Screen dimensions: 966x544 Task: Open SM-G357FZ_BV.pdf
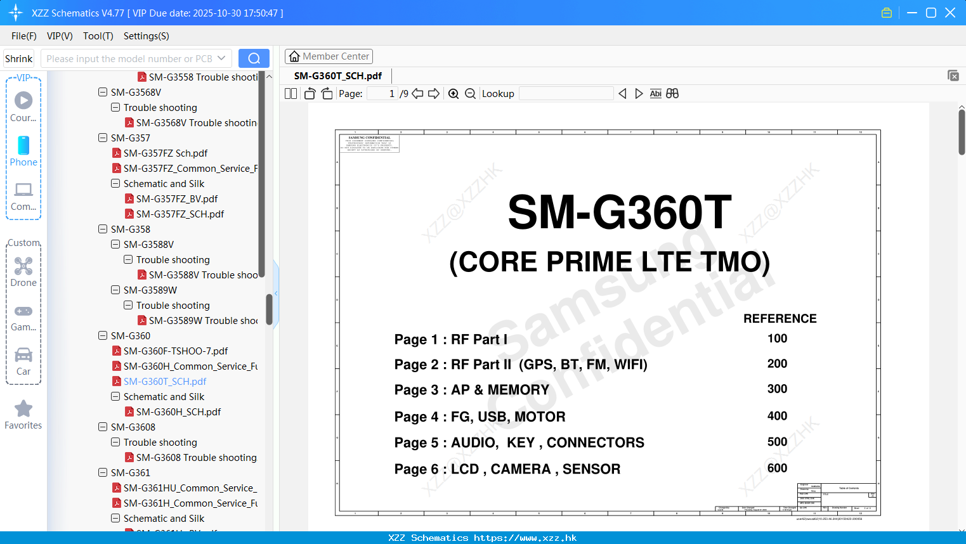coord(177,198)
